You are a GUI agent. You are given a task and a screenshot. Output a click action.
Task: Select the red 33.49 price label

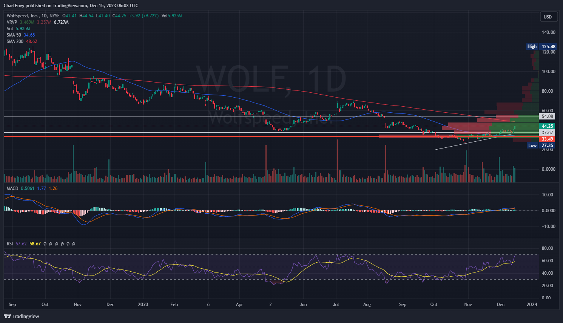[548, 139]
